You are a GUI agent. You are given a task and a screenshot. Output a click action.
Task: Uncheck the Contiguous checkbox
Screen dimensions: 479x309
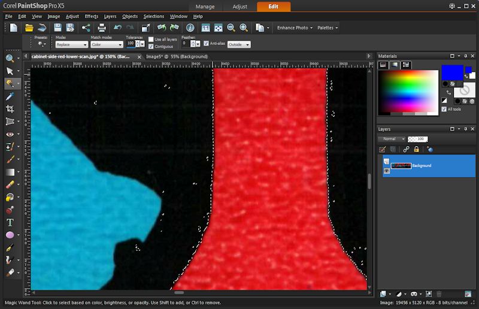151,46
